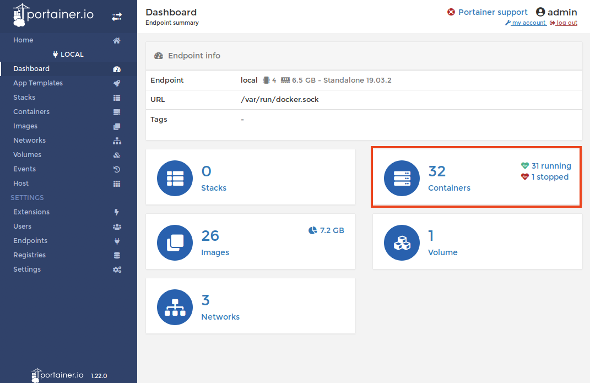Open the Home menu item
Image resolution: width=590 pixels, height=383 pixels.
click(23, 40)
